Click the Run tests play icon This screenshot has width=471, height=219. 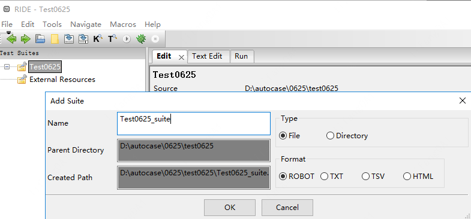point(127,39)
